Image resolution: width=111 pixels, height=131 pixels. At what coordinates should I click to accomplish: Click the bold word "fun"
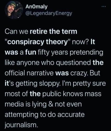[x=31, y=52]
